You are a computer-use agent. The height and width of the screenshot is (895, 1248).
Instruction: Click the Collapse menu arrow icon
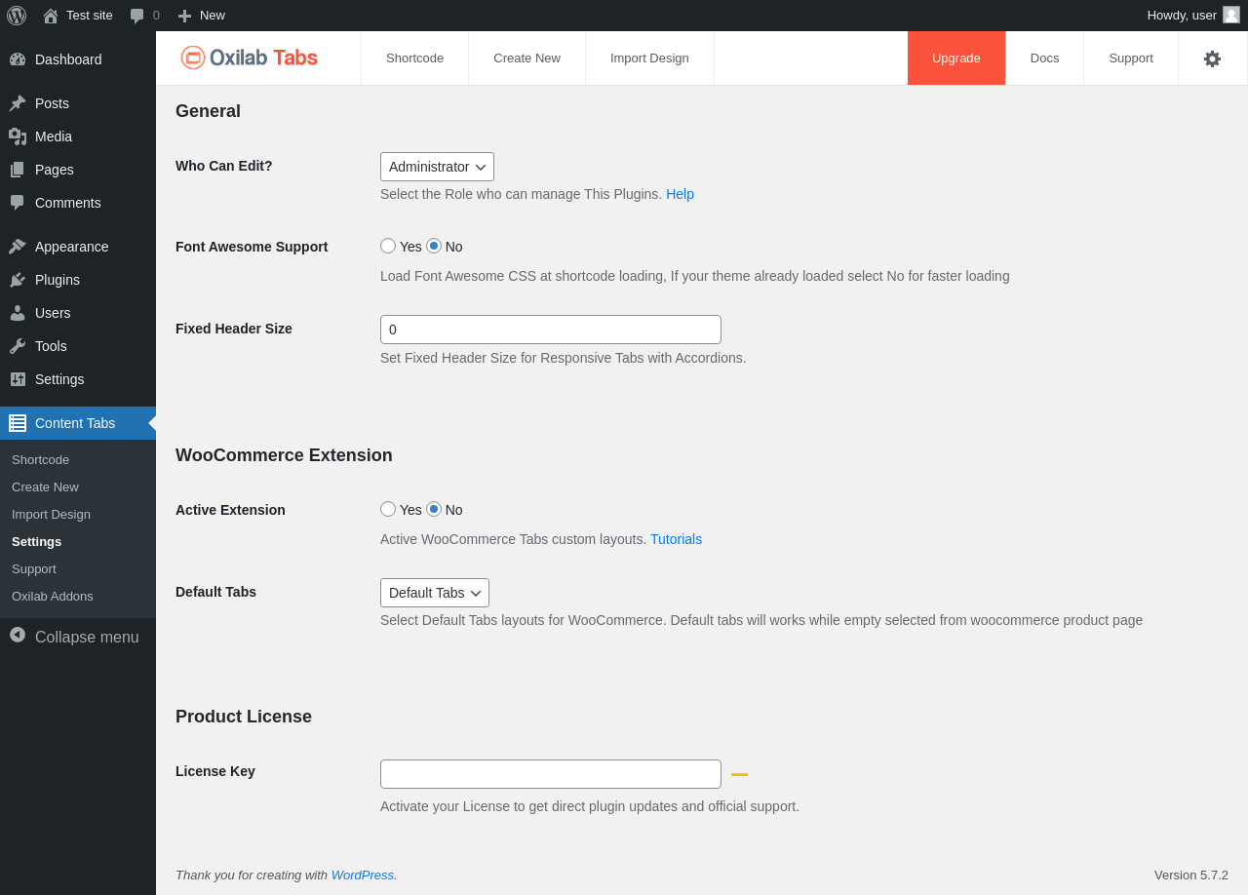[x=18, y=635]
